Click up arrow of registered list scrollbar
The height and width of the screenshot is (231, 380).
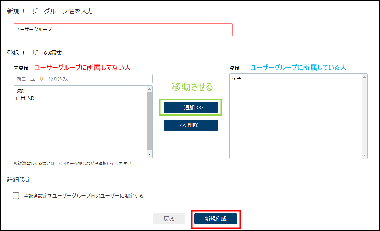(x=364, y=77)
